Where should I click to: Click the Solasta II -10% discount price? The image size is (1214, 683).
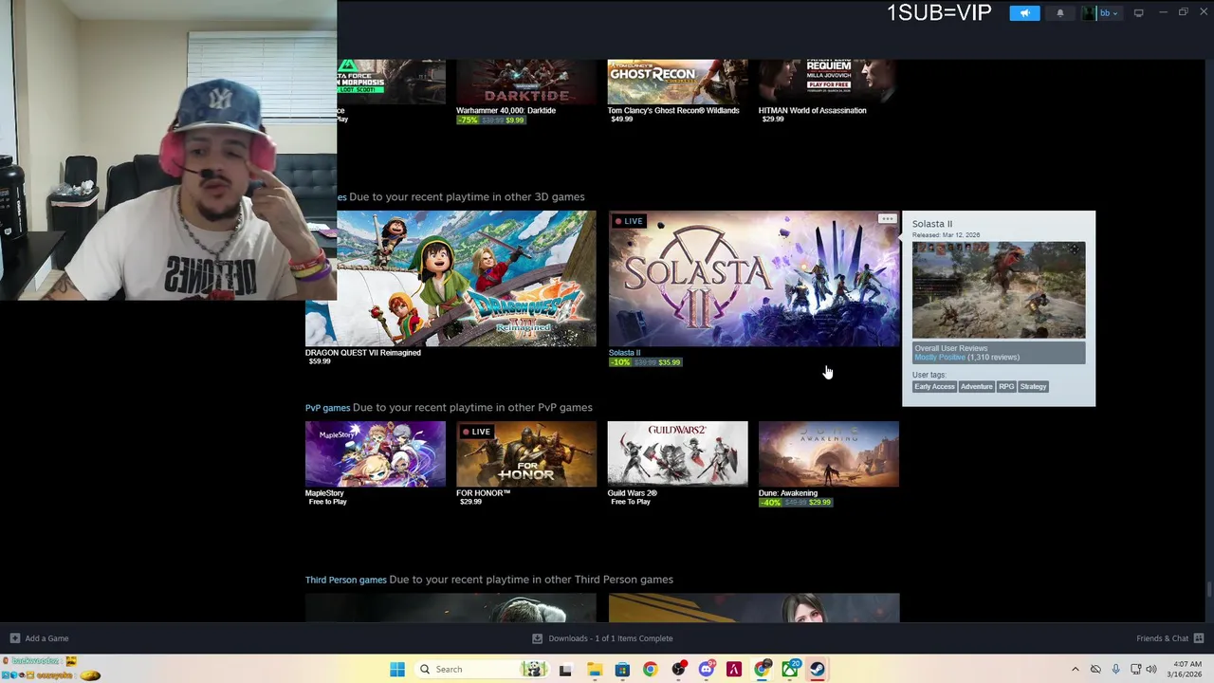645,362
